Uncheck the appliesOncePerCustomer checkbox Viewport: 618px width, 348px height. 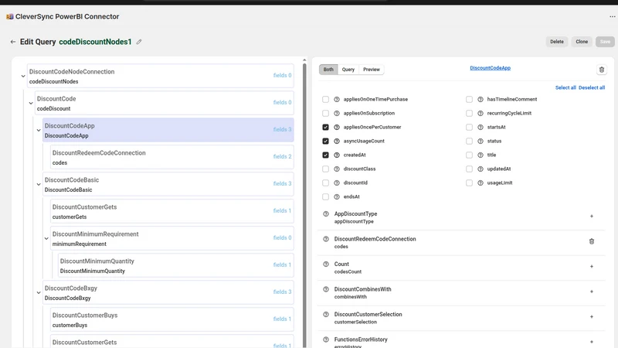click(325, 127)
